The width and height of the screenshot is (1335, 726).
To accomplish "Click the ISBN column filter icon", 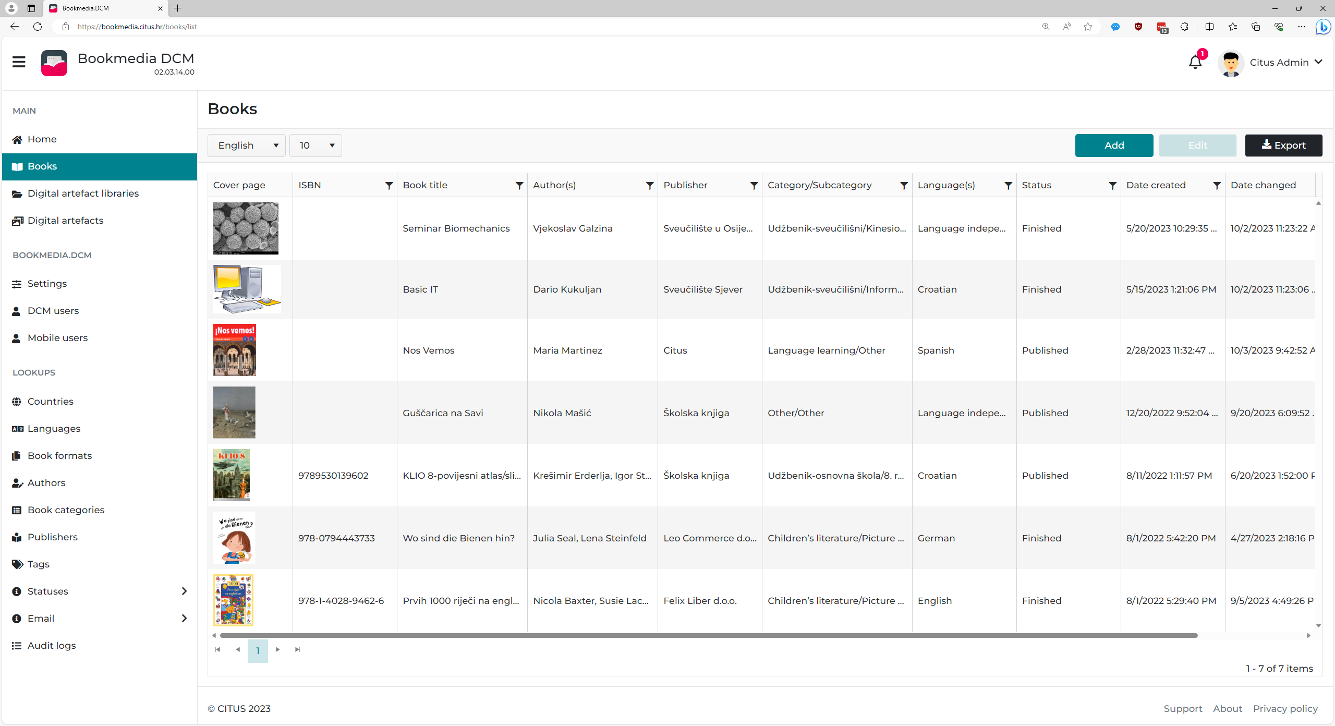I will (x=389, y=186).
